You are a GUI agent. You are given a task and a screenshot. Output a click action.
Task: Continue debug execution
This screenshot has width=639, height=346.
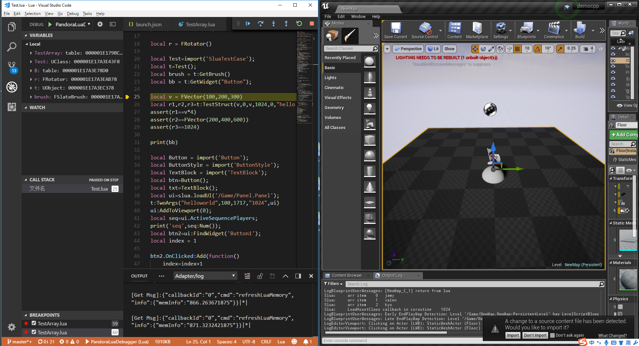point(248,24)
